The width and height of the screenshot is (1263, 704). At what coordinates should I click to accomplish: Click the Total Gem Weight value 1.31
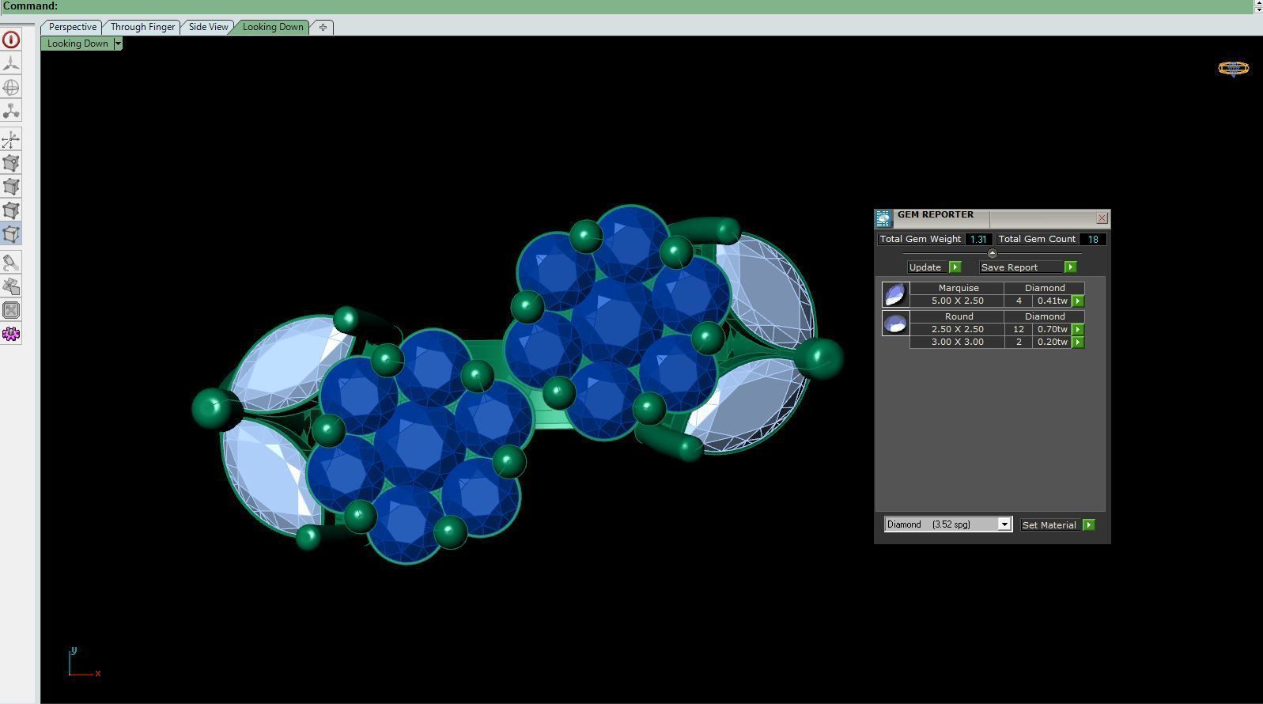tap(978, 239)
